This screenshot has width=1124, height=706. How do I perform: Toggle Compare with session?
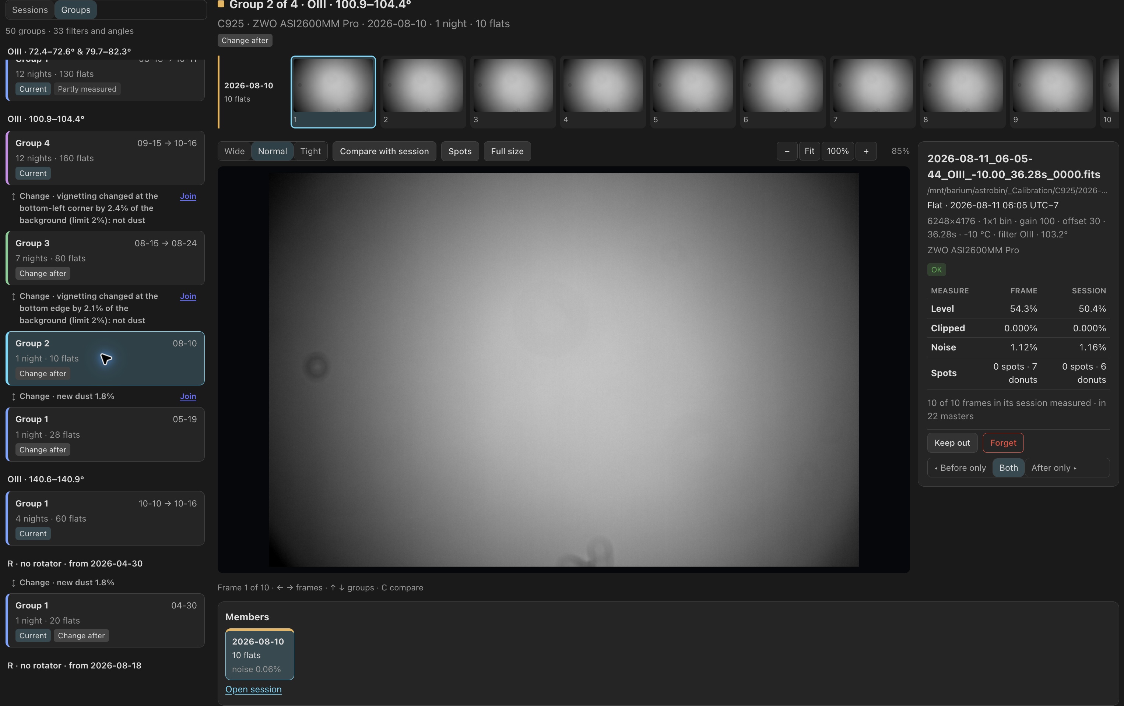[x=384, y=151]
